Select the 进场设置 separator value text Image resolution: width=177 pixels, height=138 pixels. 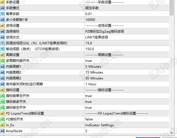coord(105,26)
